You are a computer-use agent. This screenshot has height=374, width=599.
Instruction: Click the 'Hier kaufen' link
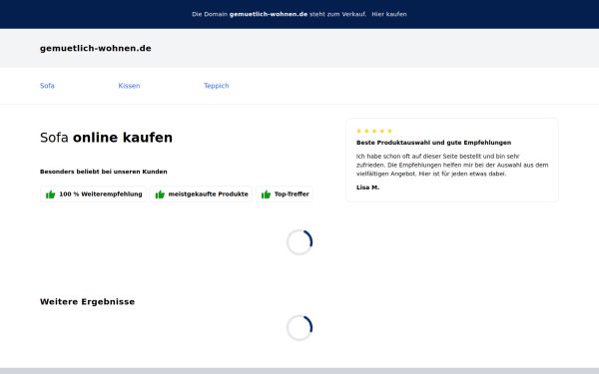[389, 14]
